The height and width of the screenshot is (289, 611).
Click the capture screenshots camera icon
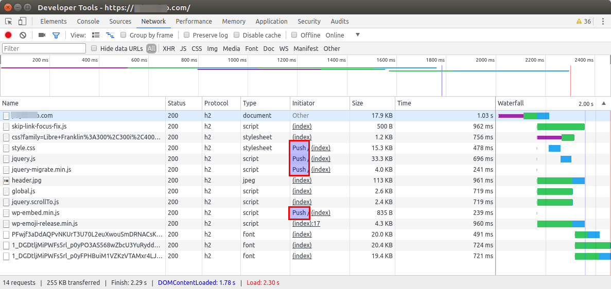(x=42, y=35)
